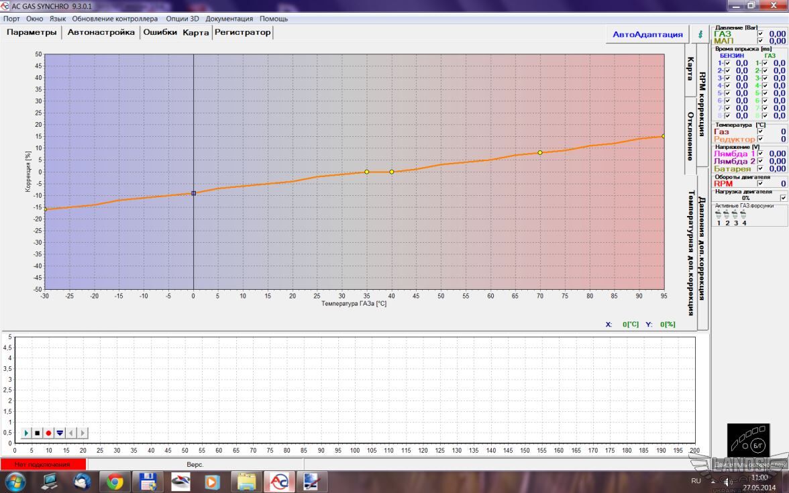Open the Помощь menu
Viewport: 789px width, 493px height.
(274, 19)
